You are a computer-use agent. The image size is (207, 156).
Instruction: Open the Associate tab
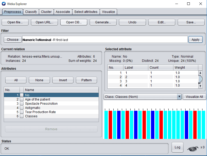(x=63, y=12)
